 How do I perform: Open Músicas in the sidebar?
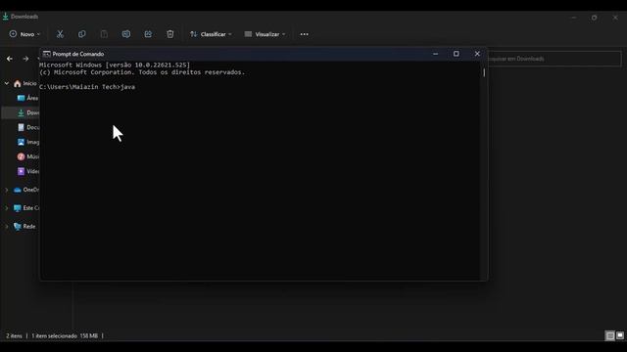(27, 156)
